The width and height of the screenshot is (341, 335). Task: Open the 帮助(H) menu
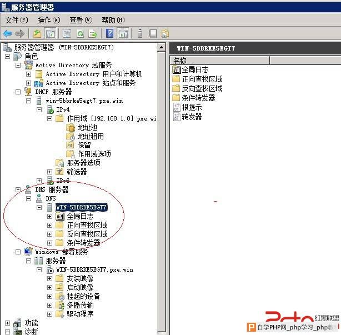click(113, 20)
